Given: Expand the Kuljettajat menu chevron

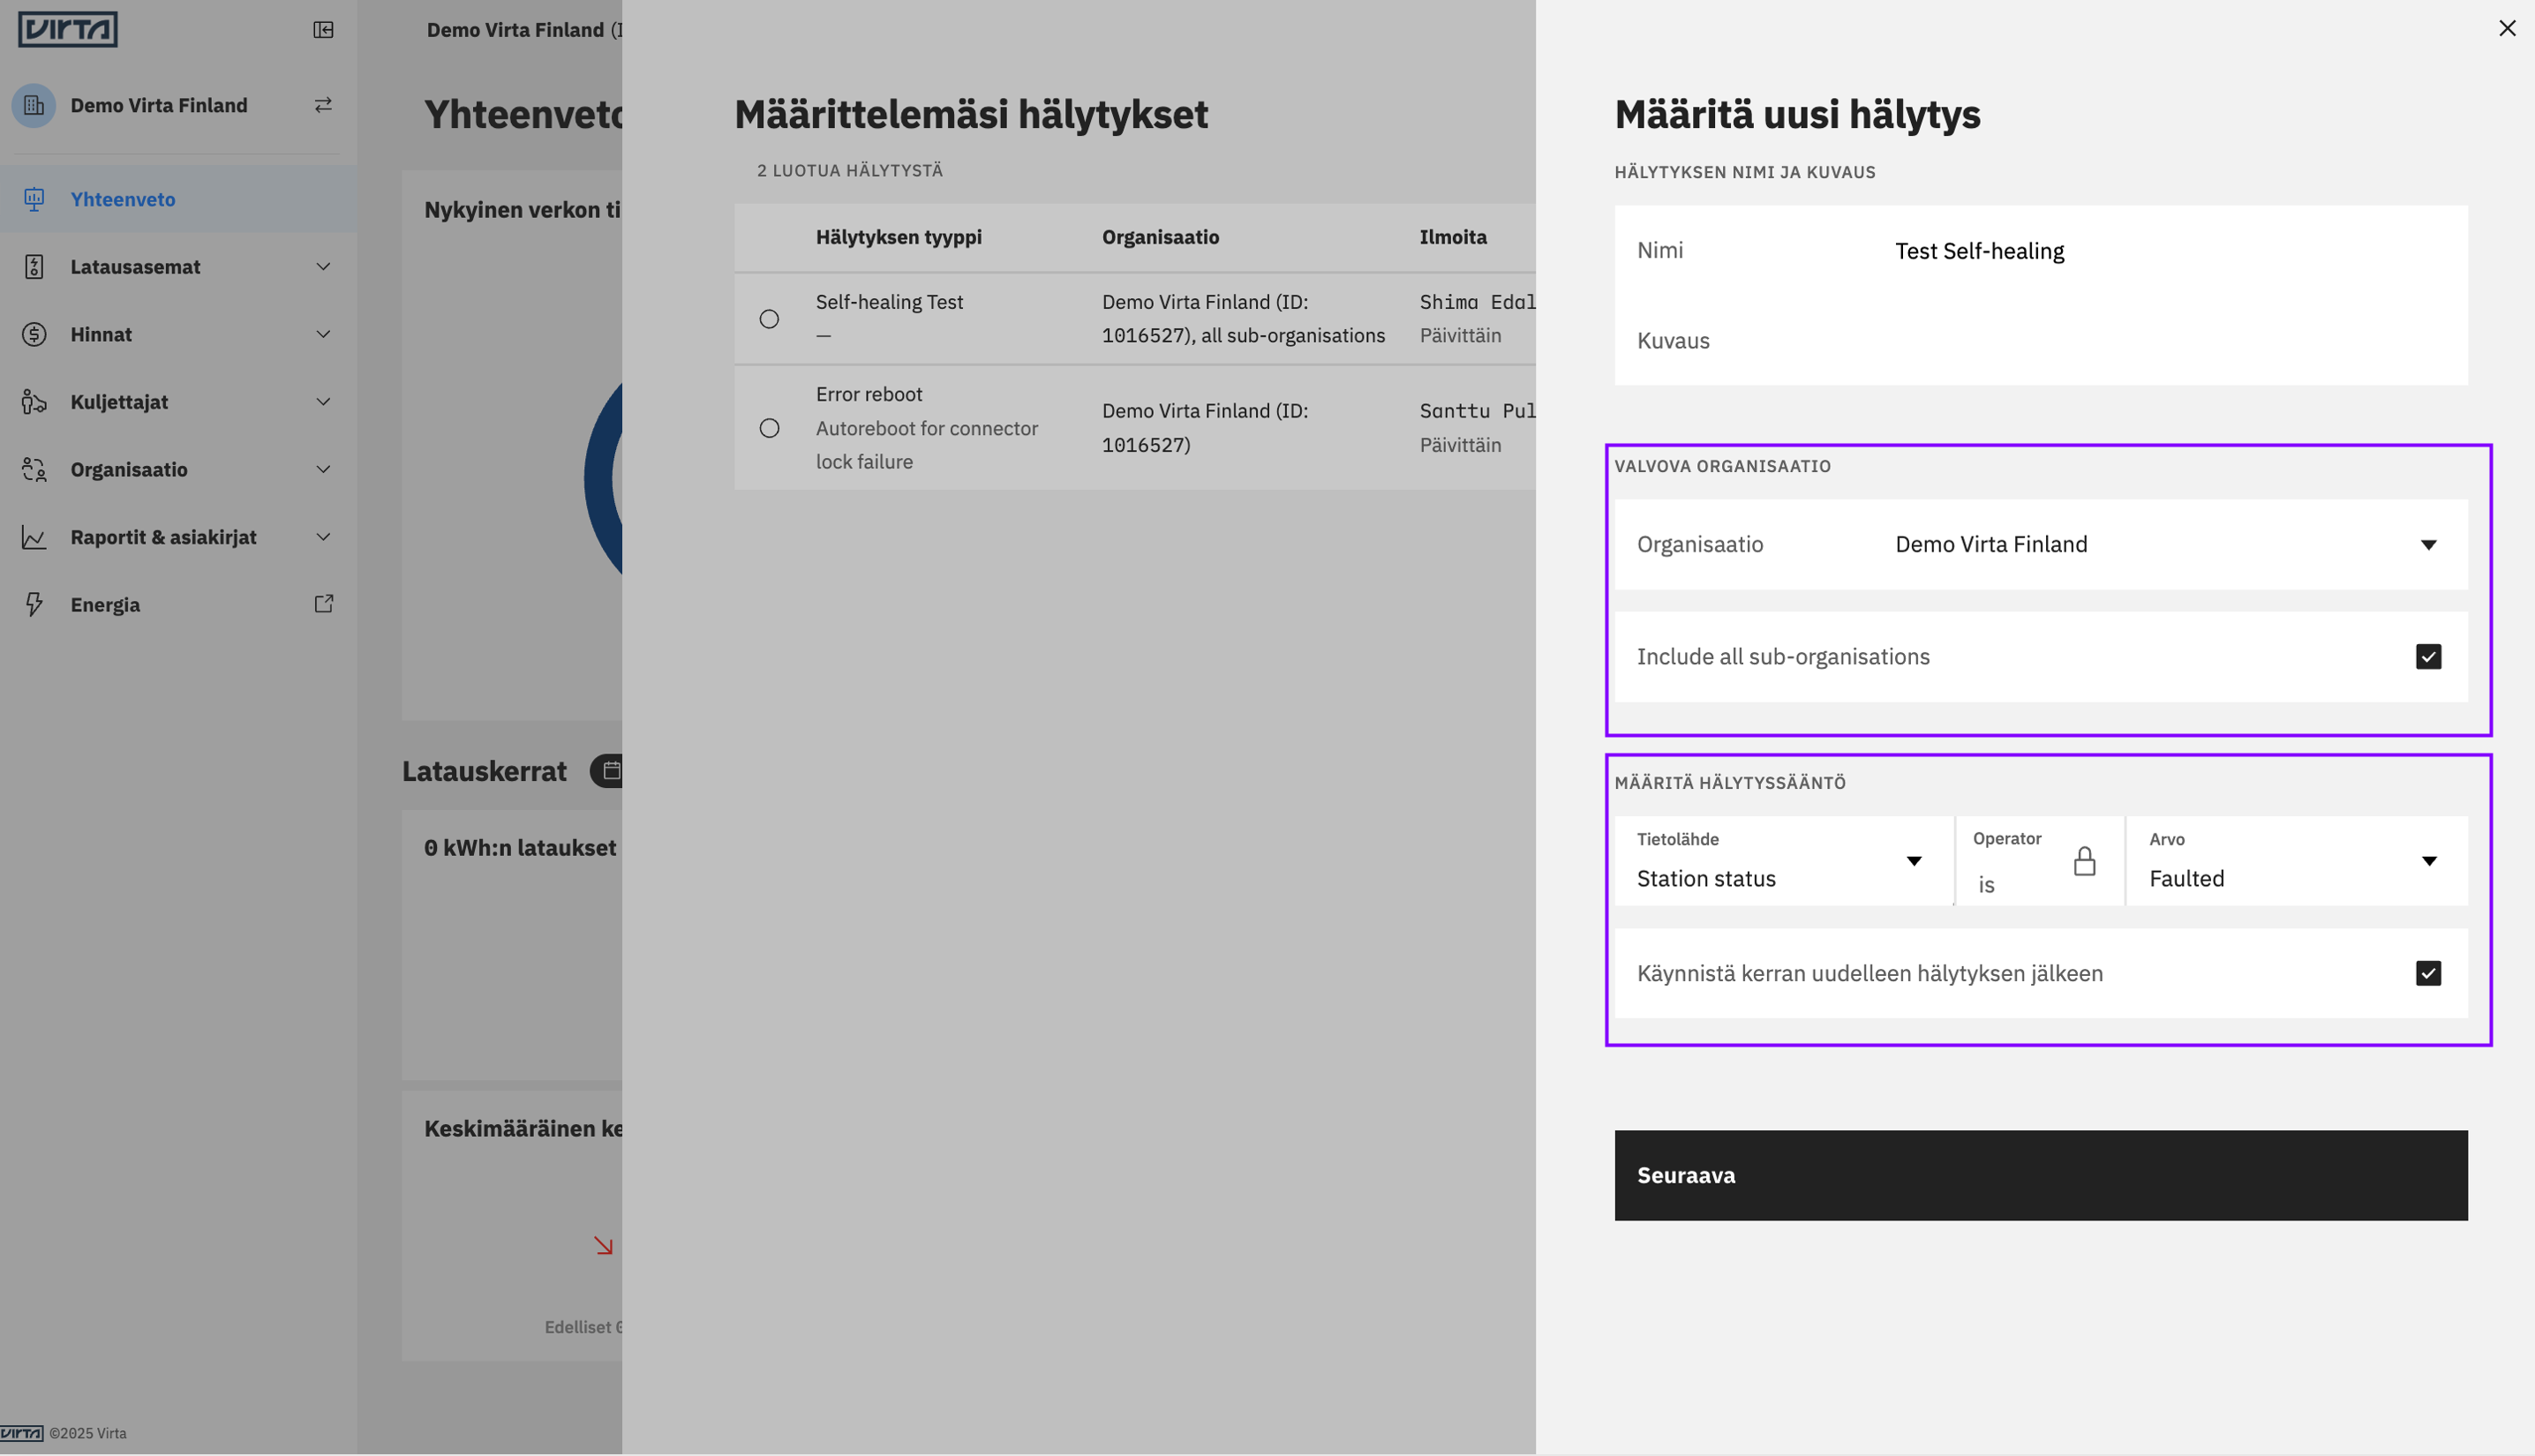Looking at the screenshot, I should click(x=323, y=402).
